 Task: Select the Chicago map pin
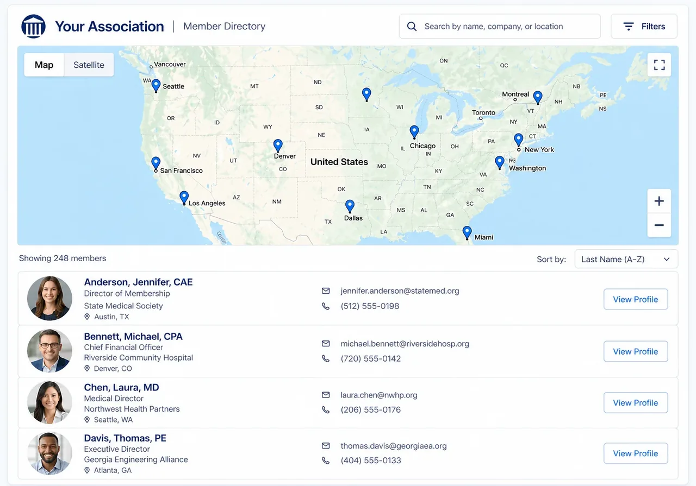(x=414, y=132)
